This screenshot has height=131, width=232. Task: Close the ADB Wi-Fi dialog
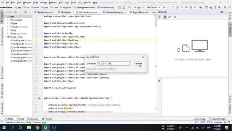click(x=143, y=57)
